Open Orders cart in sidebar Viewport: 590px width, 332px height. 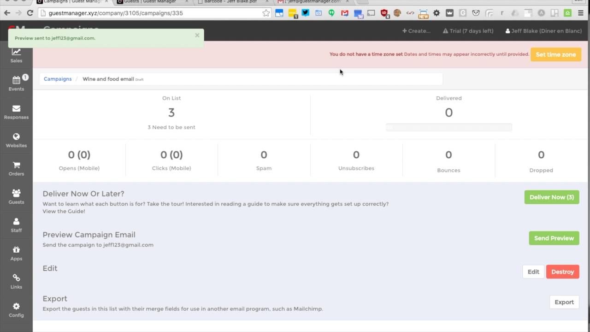click(16, 169)
